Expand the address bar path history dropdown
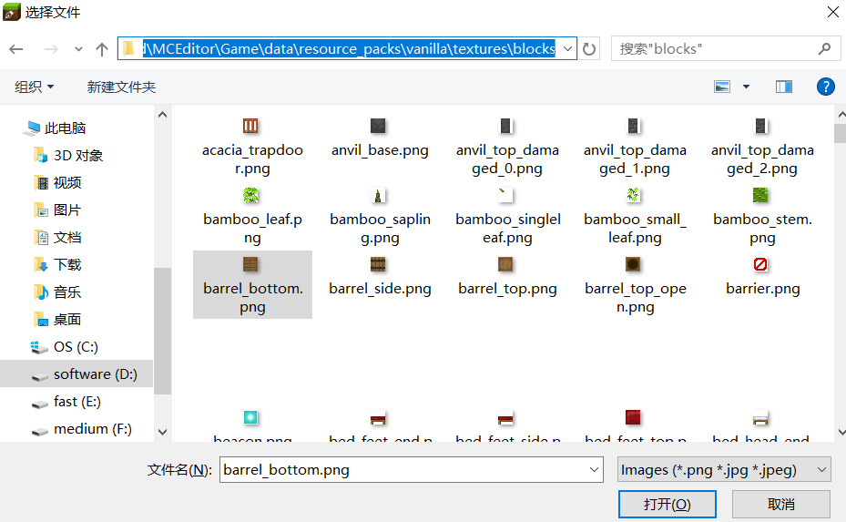Image resolution: width=846 pixels, height=522 pixels. (x=567, y=49)
